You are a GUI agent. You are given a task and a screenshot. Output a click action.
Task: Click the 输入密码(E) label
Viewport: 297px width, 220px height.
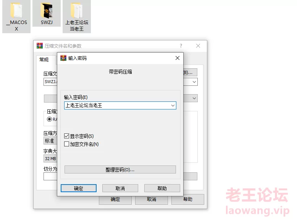pos(76,97)
